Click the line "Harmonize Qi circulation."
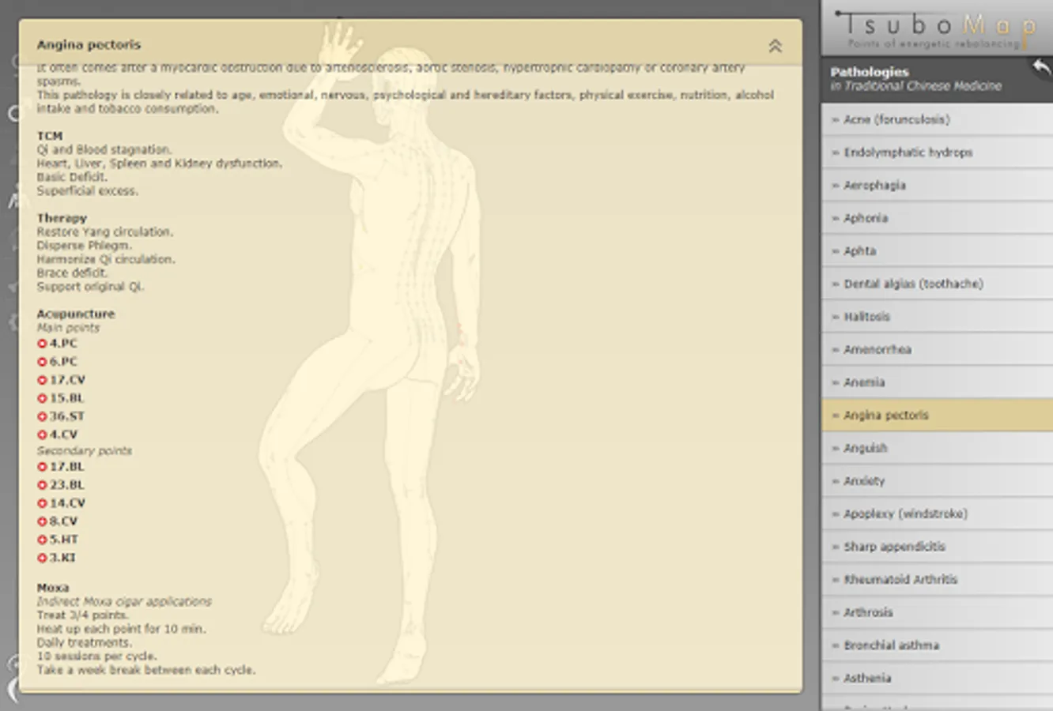1053x711 pixels. (x=106, y=259)
